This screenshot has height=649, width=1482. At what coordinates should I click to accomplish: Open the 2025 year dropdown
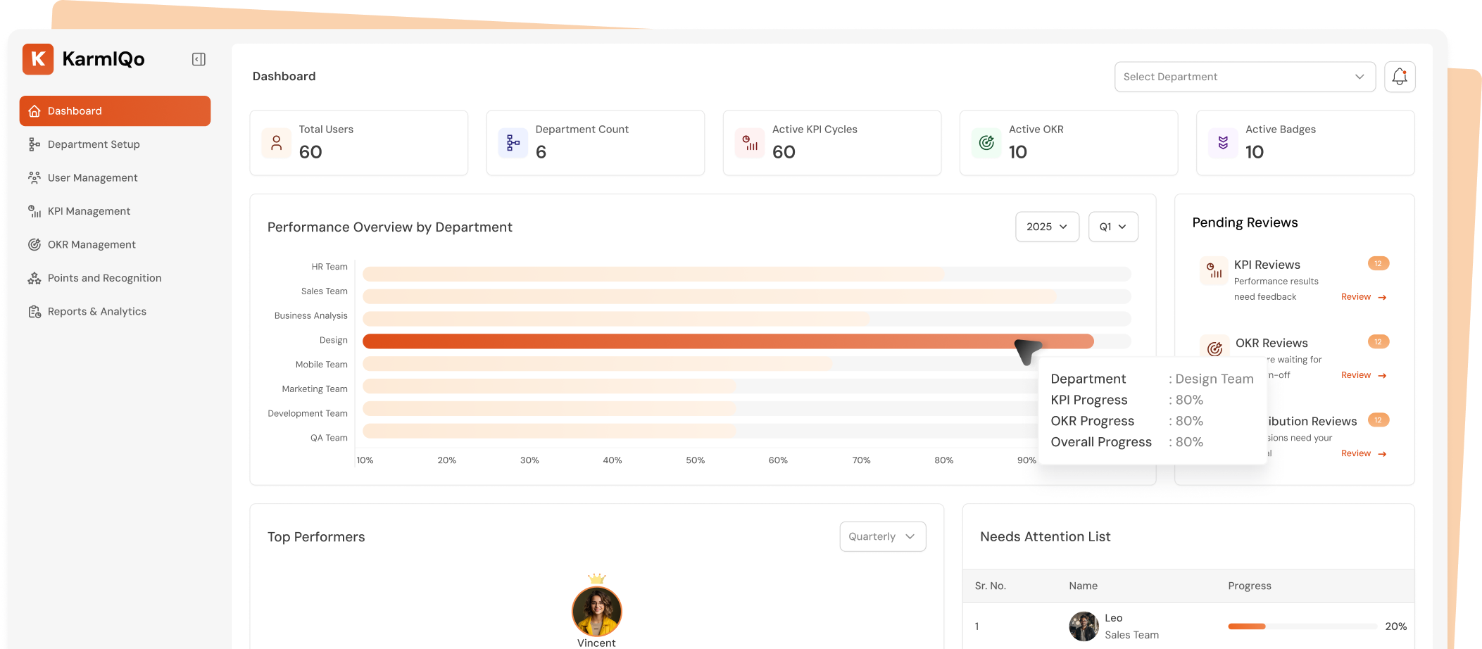(x=1047, y=227)
